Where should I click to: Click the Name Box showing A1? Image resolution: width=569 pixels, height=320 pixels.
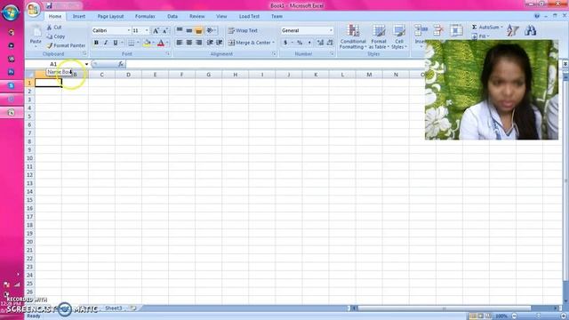[x=54, y=64]
